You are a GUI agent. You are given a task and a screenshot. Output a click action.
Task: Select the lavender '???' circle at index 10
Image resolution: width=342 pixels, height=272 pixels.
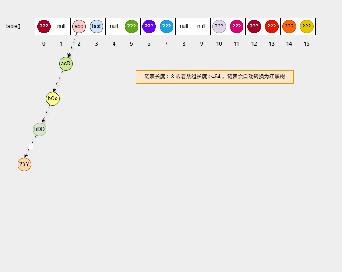[x=219, y=26]
